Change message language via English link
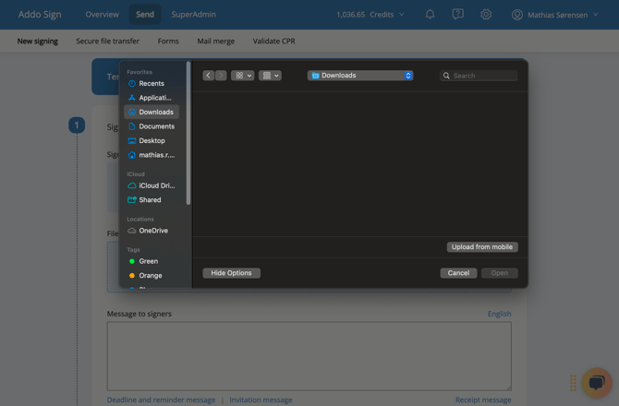Image resolution: width=619 pixels, height=406 pixels. (x=500, y=314)
